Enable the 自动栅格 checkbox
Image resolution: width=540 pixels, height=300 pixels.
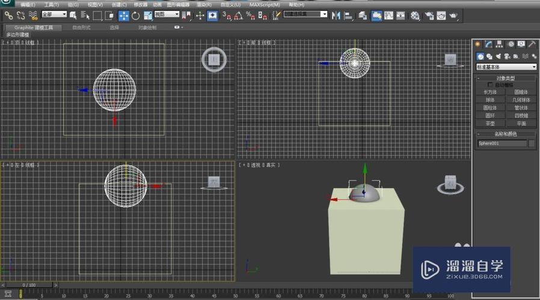point(490,85)
